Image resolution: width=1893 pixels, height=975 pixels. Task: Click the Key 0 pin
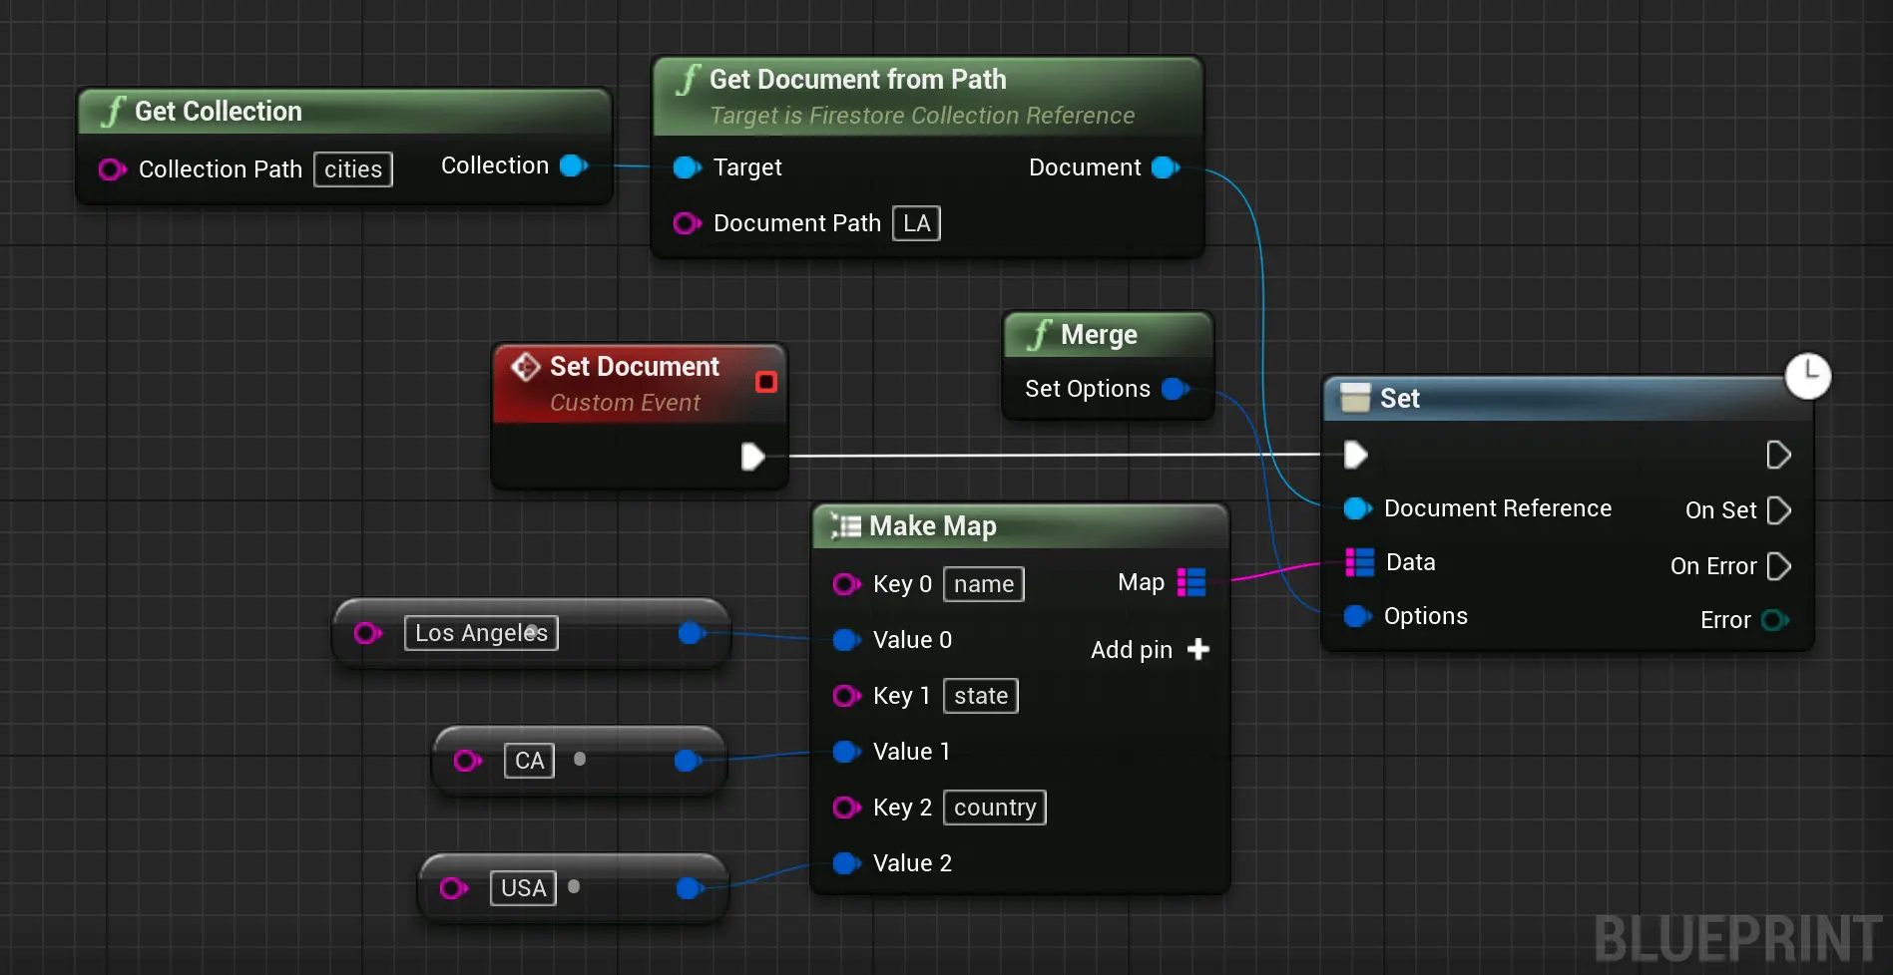pos(846,584)
